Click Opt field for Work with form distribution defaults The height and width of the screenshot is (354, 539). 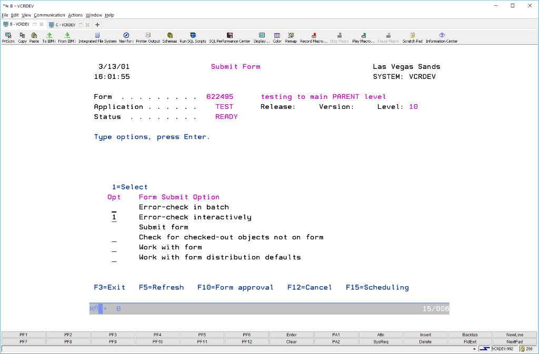(x=114, y=258)
